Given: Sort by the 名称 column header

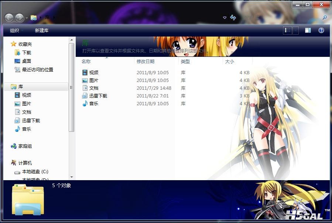Looking at the screenshot, I should [86, 62].
